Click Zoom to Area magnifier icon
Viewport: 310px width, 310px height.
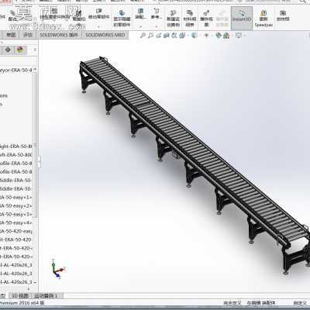pyautogui.click(x=151, y=36)
